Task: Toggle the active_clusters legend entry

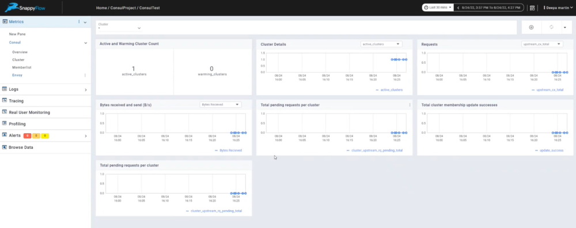Action: click(389, 90)
